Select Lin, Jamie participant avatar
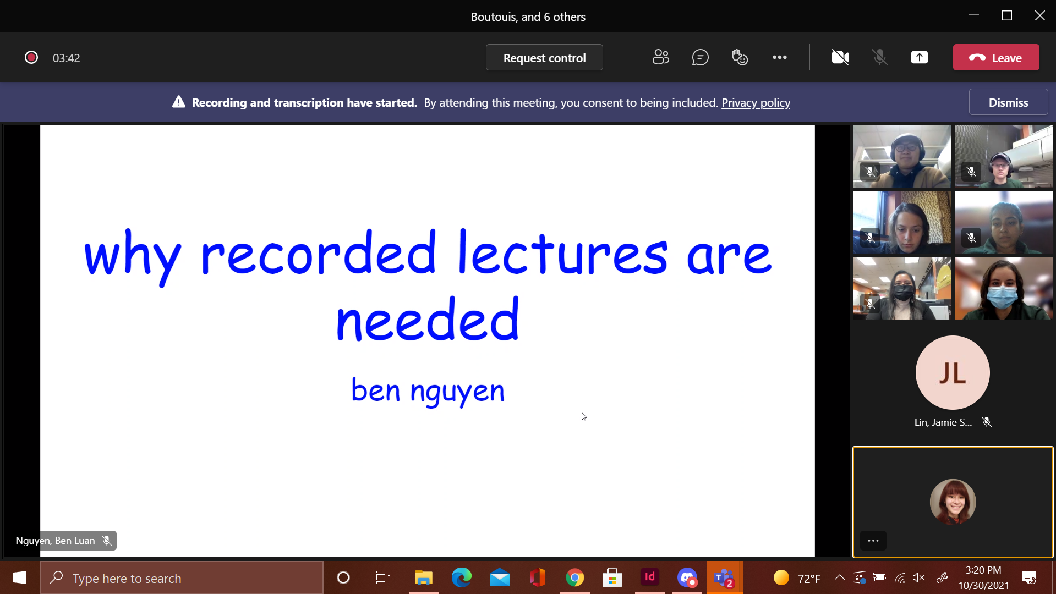 (953, 372)
